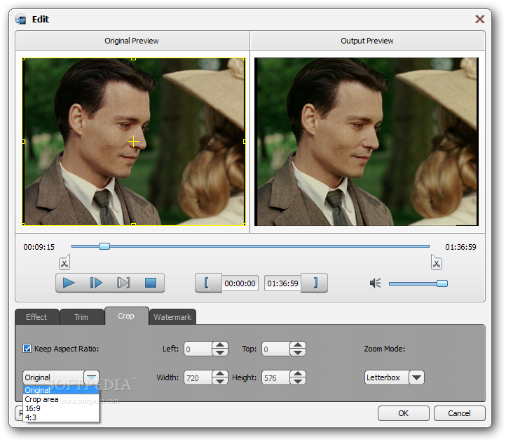Switch to the Effect tab
Viewport: 506px width, 442px height.
(x=36, y=317)
